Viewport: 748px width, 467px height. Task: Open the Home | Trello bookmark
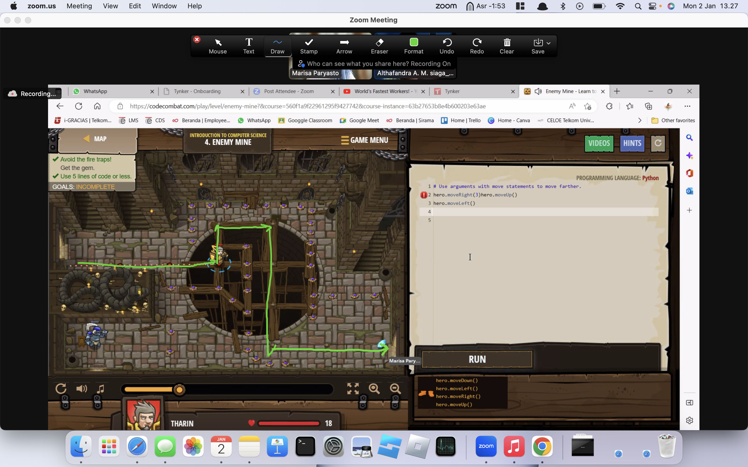(460, 120)
